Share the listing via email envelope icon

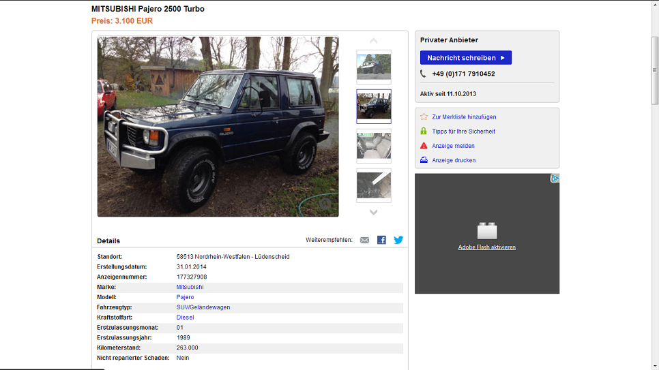click(364, 241)
